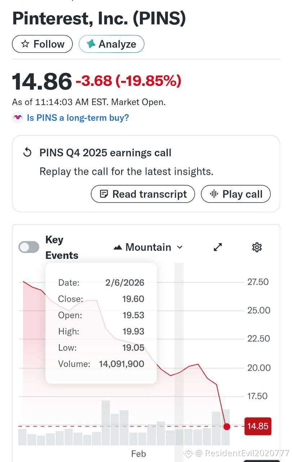
Task: Click the red current price marker dot
Action: (227, 427)
